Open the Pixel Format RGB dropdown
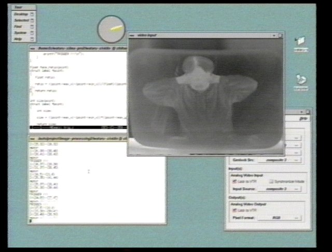This screenshot has width=332, height=252. click(x=280, y=218)
